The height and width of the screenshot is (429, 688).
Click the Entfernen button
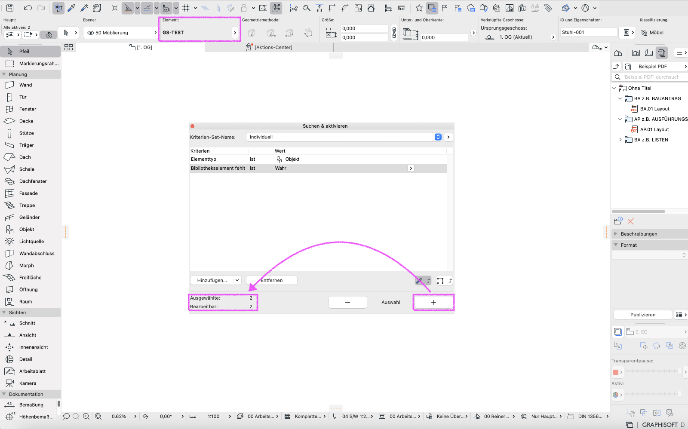click(x=271, y=280)
